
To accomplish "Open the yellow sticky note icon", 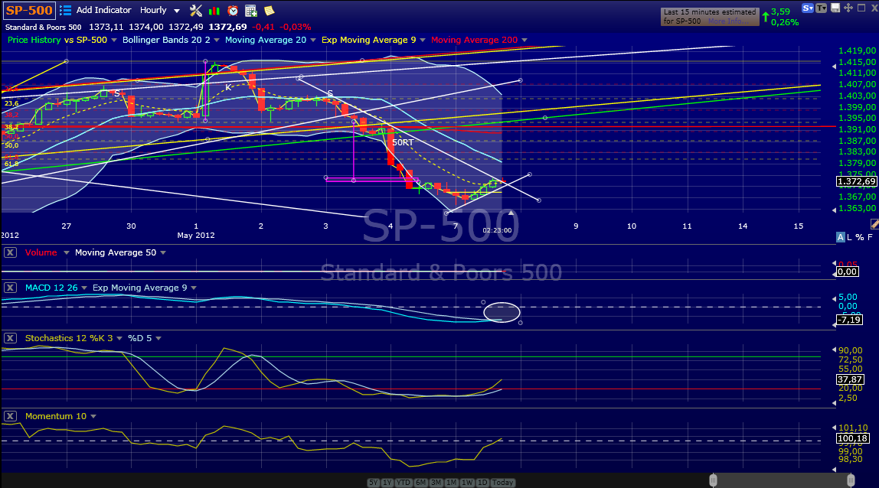I will pyautogui.click(x=269, y=10).
